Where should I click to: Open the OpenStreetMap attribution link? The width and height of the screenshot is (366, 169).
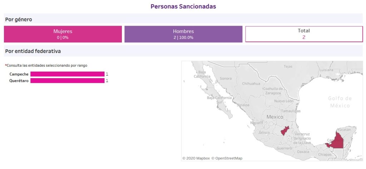tap(227, 158)
